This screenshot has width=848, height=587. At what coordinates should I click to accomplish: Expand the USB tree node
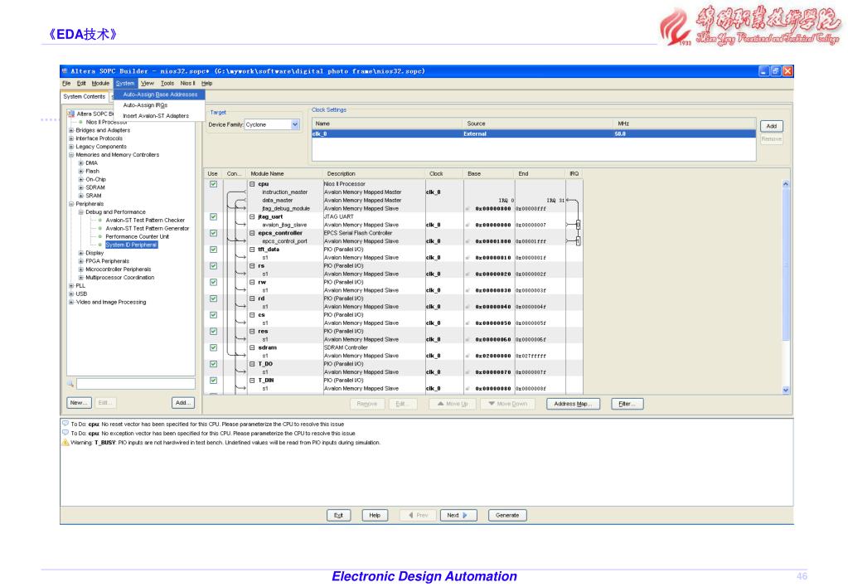coord(70,293)
